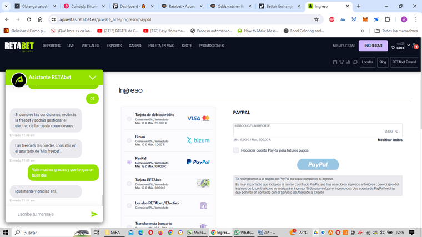Image resolution: width=422 pixels, height=237 pixels.
Task: Open the Windows notification center
Action: pyautogui.click(x=412, y=233)
